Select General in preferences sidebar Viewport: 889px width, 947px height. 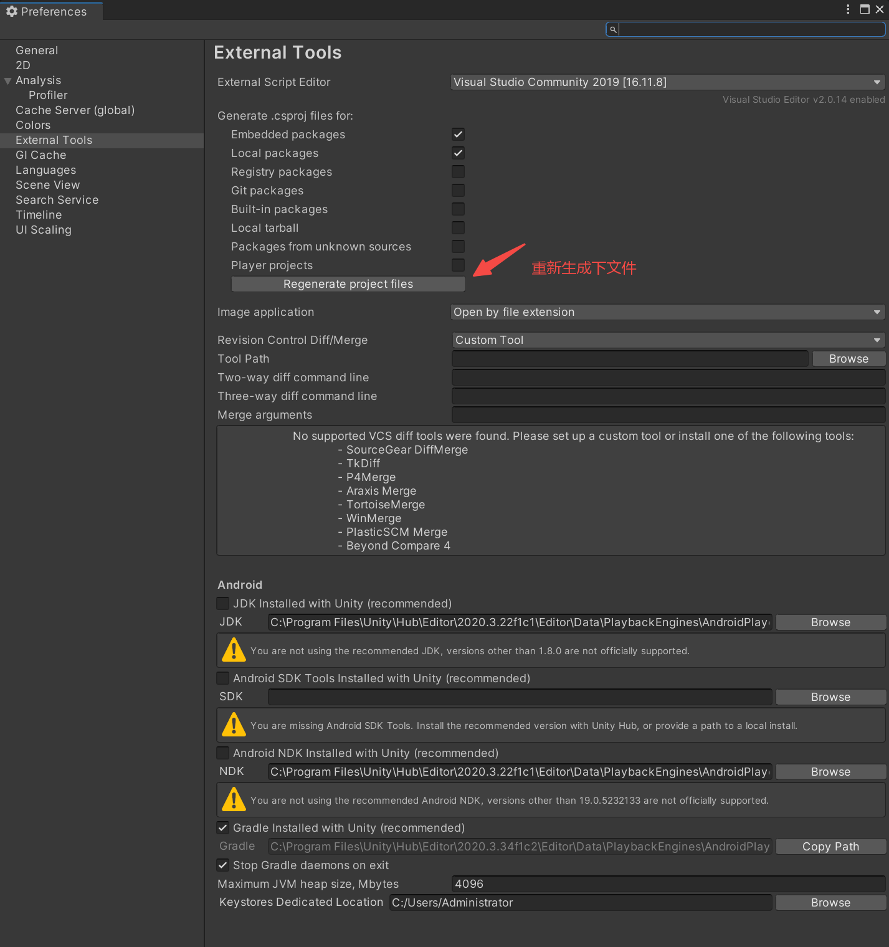[x=37, y=50]
